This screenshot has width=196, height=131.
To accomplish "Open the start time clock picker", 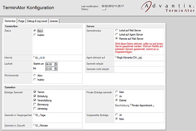I will [x=55, y=64].
